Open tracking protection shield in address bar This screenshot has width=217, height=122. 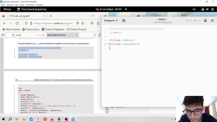(x=26, y=23)
